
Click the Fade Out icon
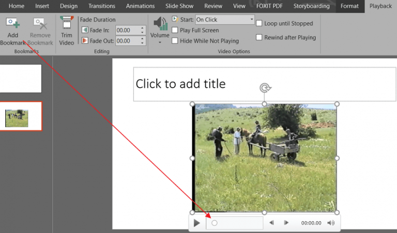(85, 41)
